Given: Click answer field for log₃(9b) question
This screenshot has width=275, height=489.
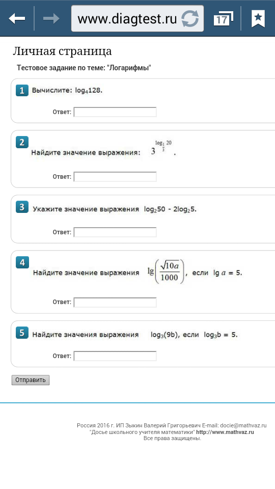Looking at the screenshot, I should tap(115, 356).
